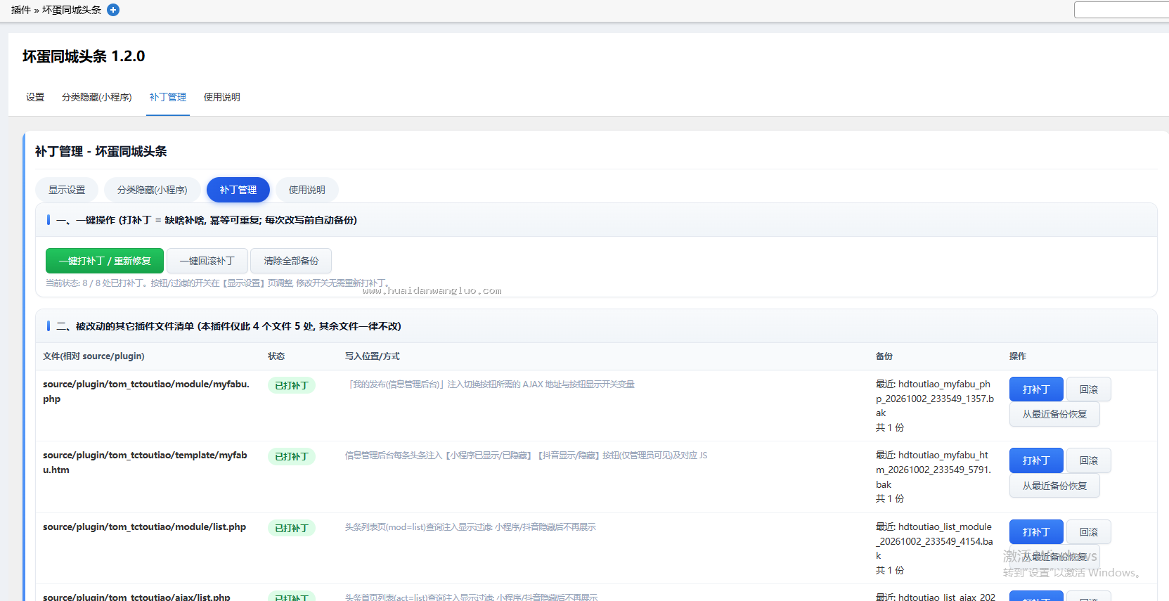Viewport: 1169px width, 601px height.
Task: Click green 一键打补丁 / 重新修复 button
Action: point(105,261)
